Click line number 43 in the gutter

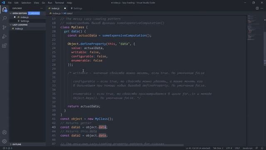(54, 127)
